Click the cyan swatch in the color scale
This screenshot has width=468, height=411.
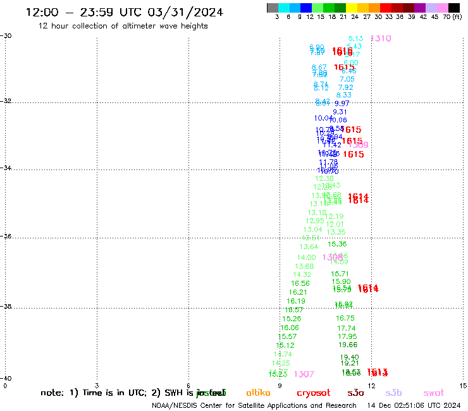click(283, 8)
